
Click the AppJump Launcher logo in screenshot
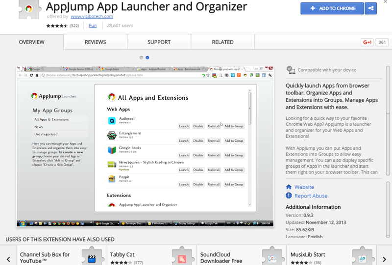pos(53,96)
